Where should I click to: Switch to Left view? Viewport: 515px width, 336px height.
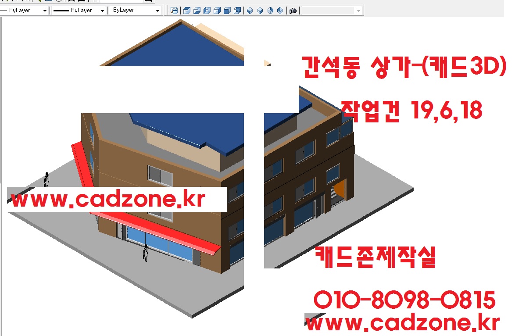coord(207,11)
